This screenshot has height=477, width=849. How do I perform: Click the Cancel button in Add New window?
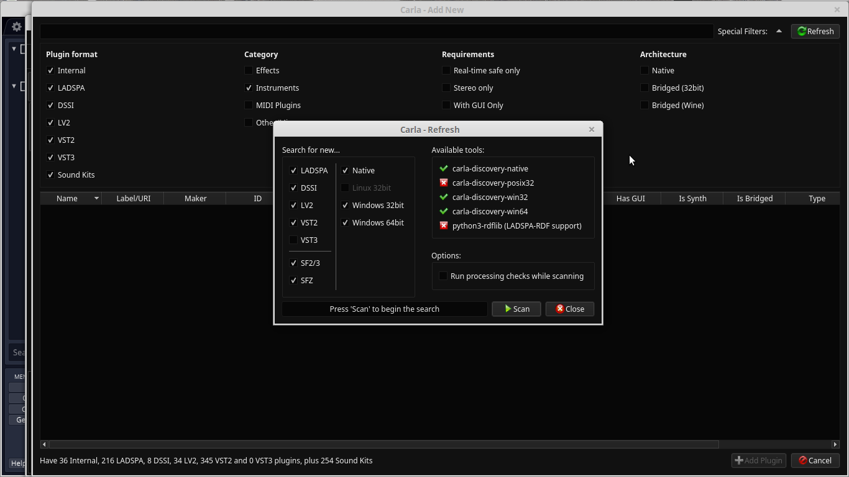coord(815,460)
